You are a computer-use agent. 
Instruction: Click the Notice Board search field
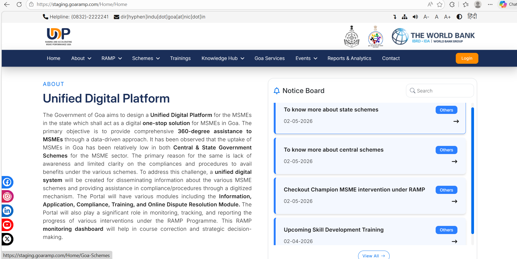pos(440,91)
